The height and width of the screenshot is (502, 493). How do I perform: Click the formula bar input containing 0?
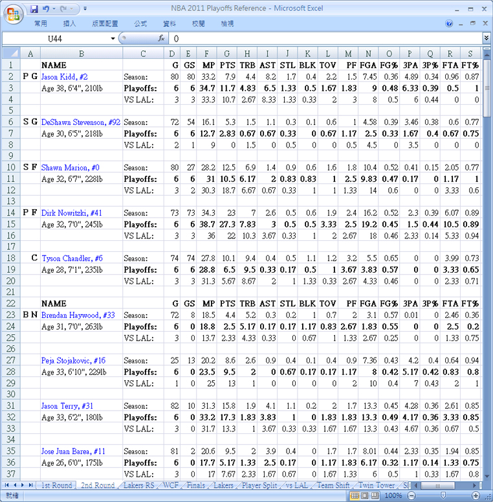(x=325, y=39)
